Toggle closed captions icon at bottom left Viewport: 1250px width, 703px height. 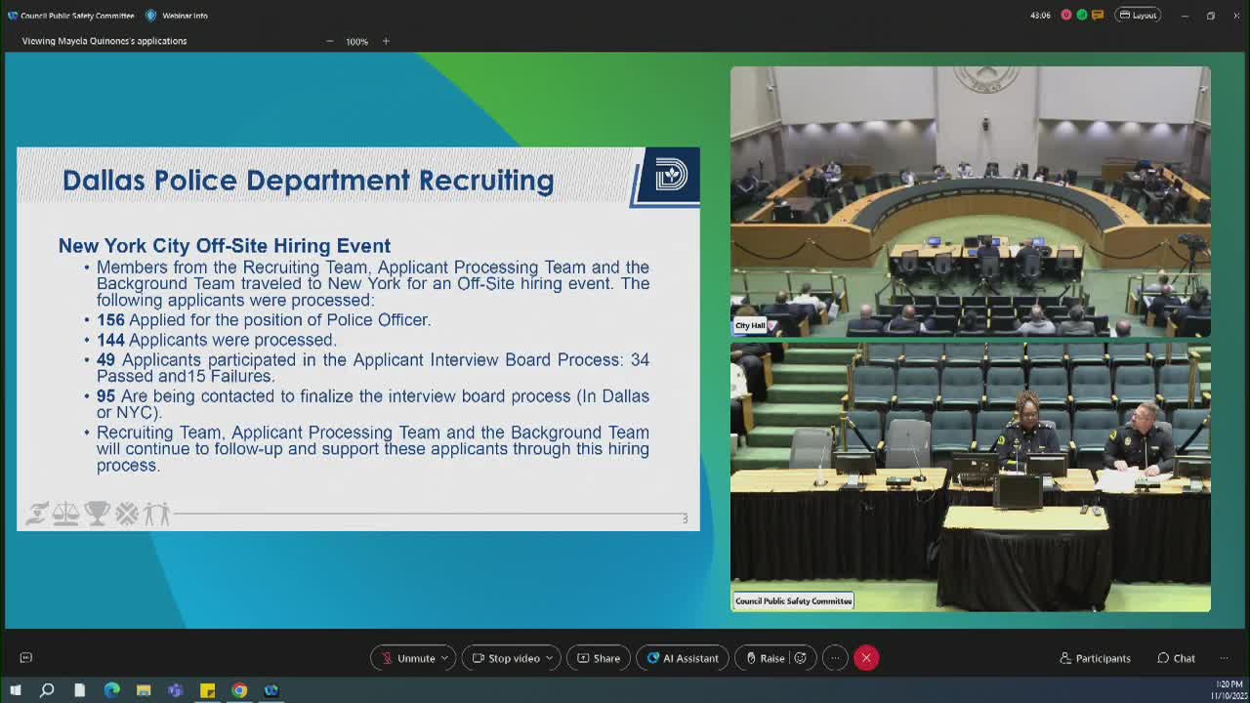point(26,658)
